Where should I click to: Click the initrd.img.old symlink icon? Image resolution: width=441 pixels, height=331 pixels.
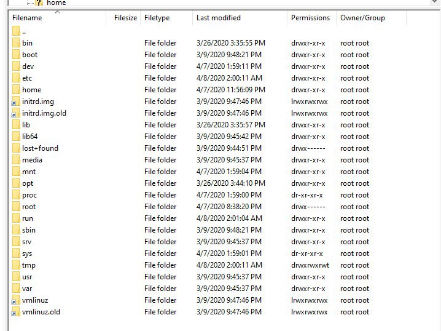tap(15, 113)
